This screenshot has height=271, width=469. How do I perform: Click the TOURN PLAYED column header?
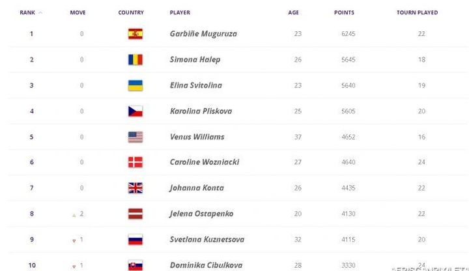click(417, 12)
